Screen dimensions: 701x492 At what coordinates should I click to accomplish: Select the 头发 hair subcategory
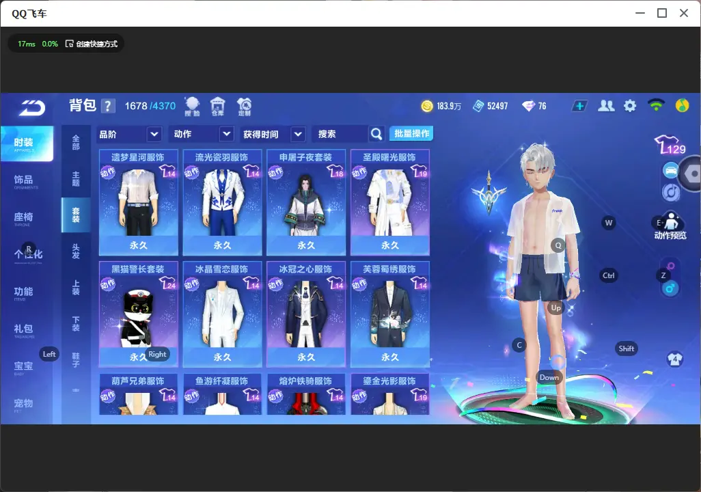(76, 251)
